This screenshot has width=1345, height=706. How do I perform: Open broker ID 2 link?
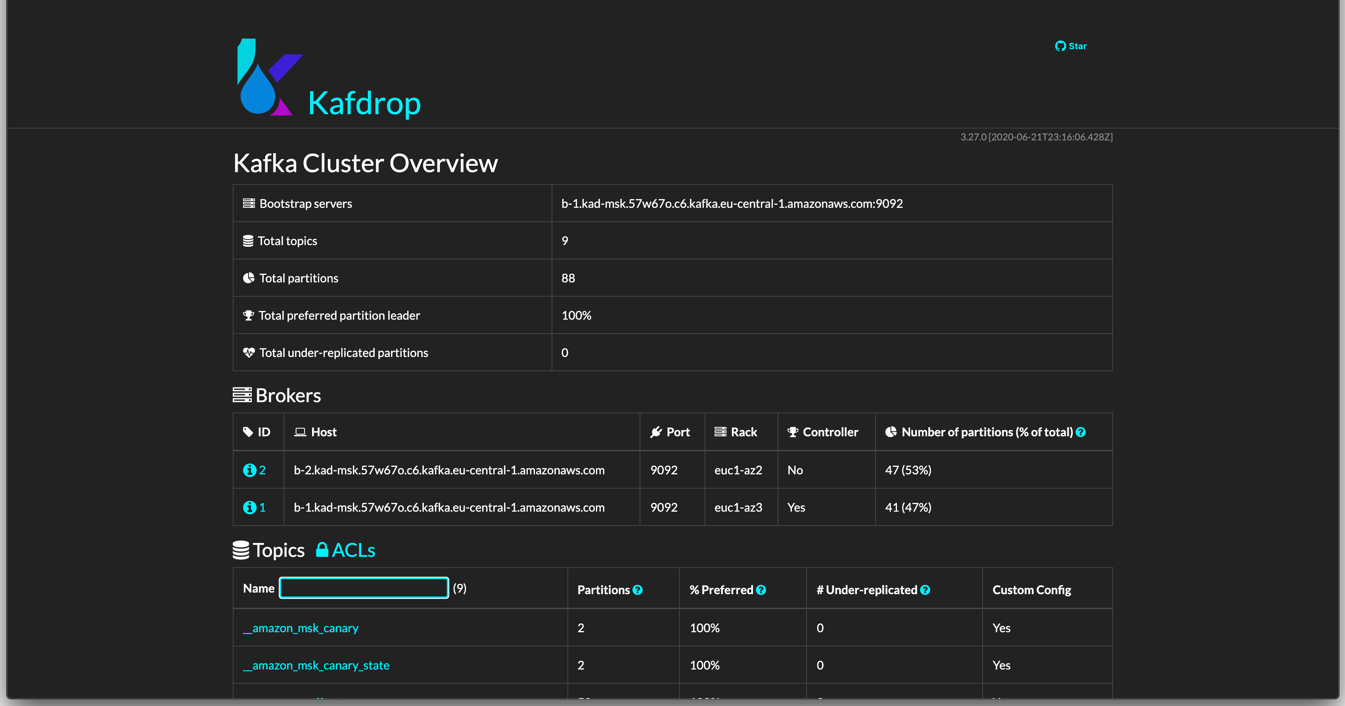point(262,470)
